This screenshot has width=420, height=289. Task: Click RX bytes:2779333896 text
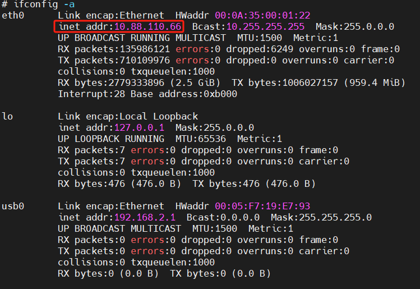click(x=111, y=83)
